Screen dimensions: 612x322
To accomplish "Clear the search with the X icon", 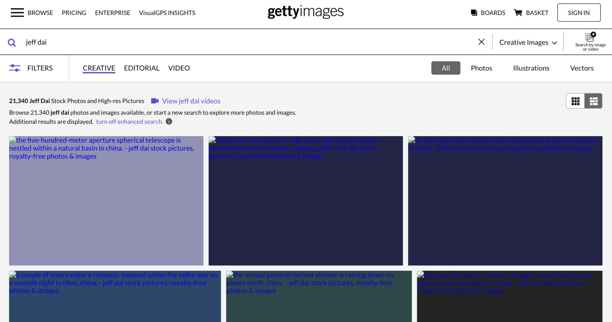I will click(x=481, y=42).
